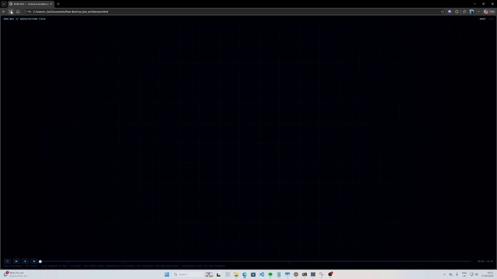Screen dimensions: 497x279
Task: Skip to the previous scene
Action: pyautogui.click(x=16, y=261)
